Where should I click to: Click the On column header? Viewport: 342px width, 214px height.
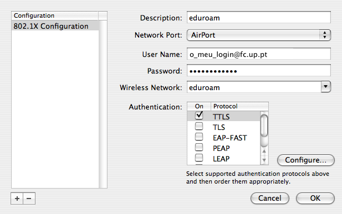click(x=199, y=106)
